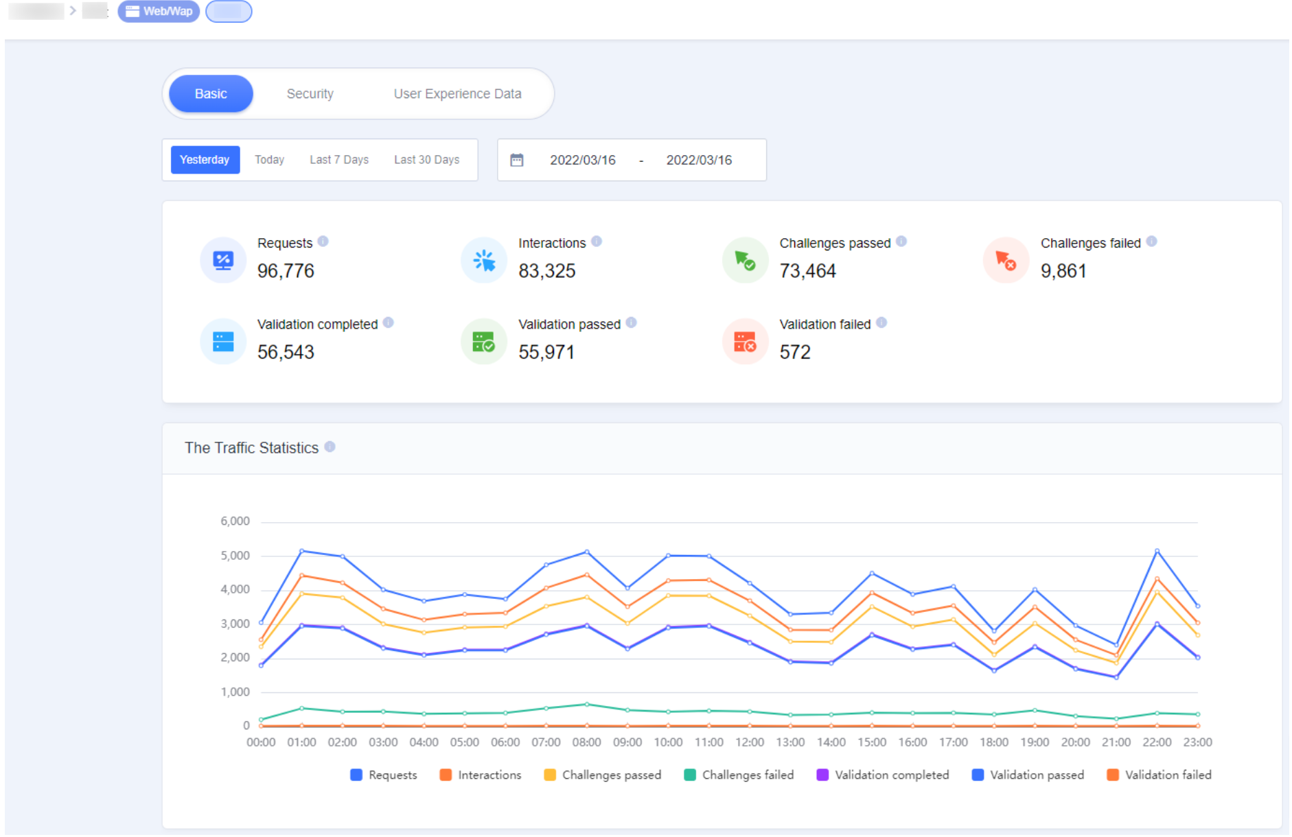Switch to the Security tab
This screenshot has height=837, width=1292.
tap(310, 93)
